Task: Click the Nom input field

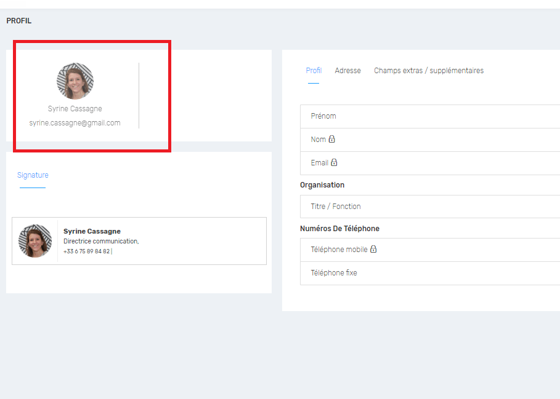Action: coord(430,140)
